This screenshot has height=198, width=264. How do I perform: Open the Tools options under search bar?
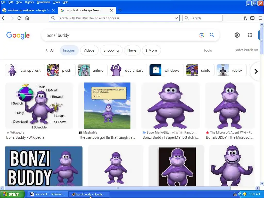tap(208, 50)
